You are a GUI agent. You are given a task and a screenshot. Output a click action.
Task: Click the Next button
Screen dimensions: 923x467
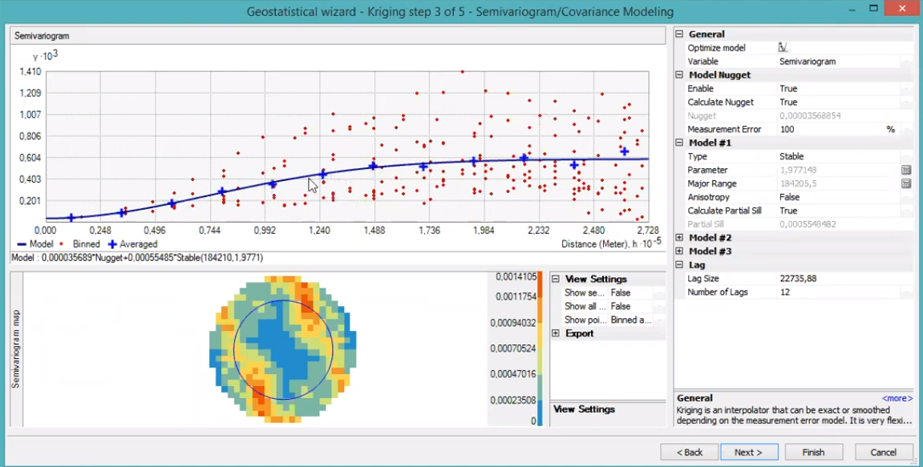tap(748, 453)
